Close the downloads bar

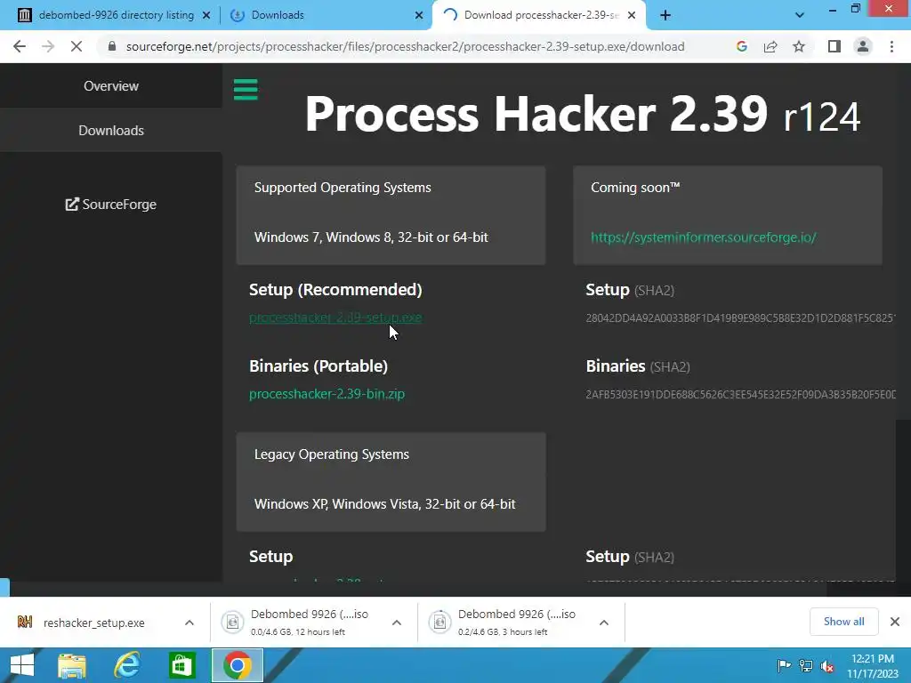895,622
